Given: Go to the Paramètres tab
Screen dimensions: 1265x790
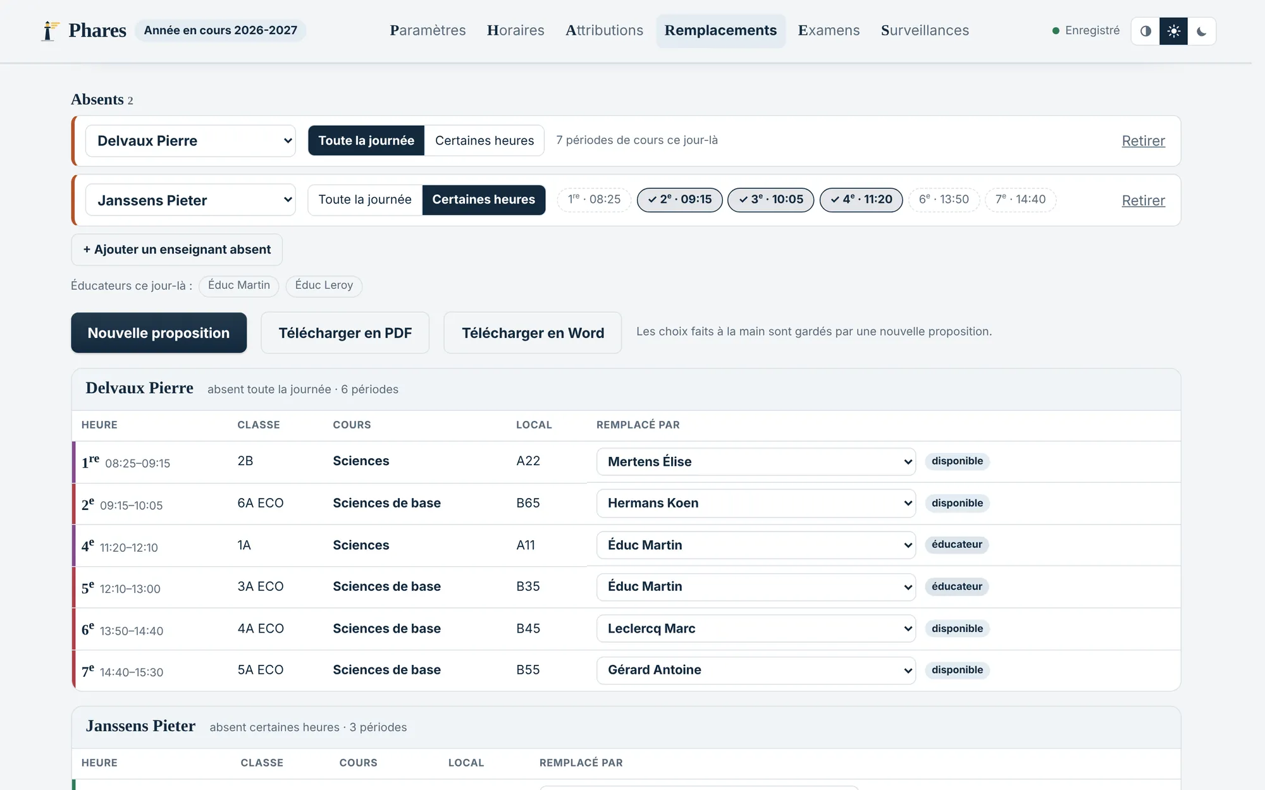Looking at the screenshot, I should coord(428,30).
